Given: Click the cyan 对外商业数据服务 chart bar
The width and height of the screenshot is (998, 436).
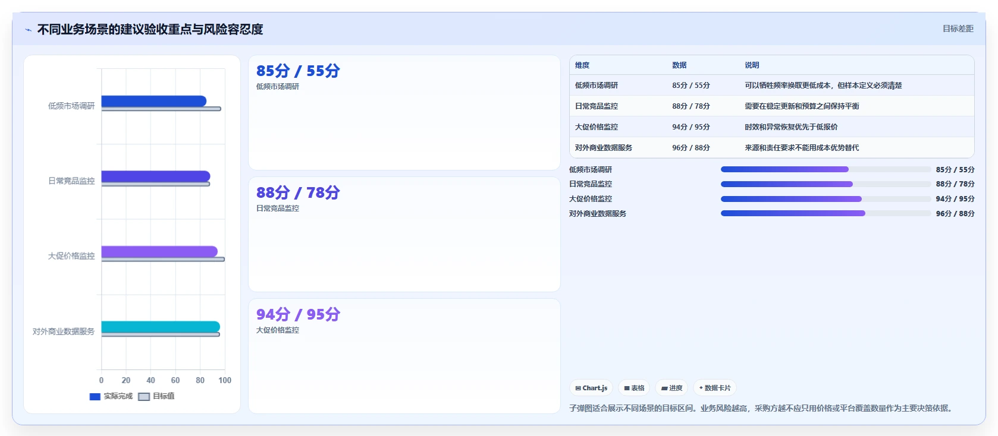Looking at the screenshot, I should (x=161, y=327).
